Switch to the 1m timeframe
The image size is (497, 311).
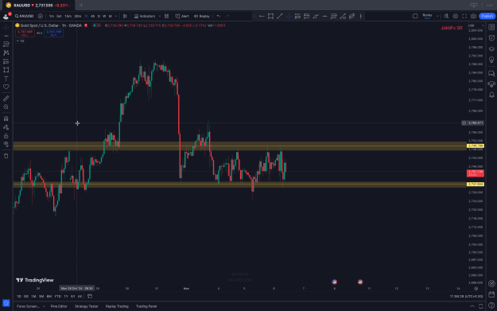(52, 16)
